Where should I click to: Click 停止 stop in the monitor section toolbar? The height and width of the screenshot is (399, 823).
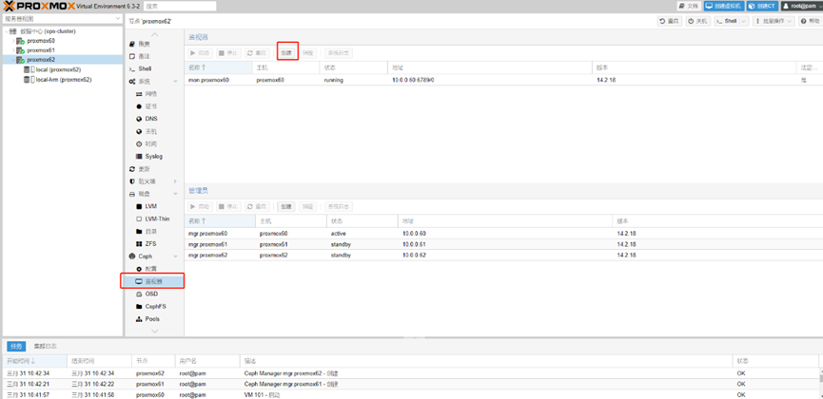228,53
